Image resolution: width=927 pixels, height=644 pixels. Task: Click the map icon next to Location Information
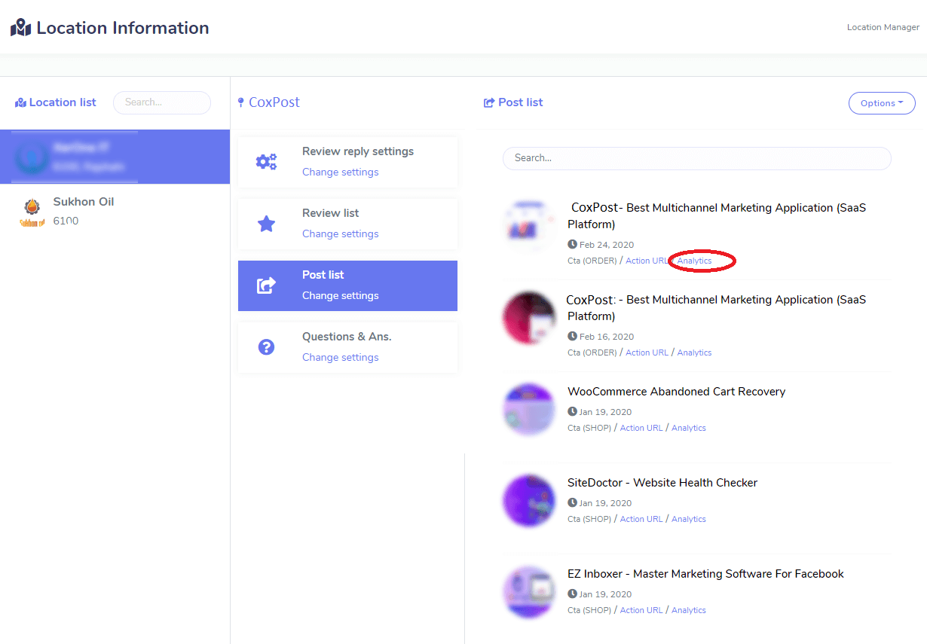click(x=20, y=29)
